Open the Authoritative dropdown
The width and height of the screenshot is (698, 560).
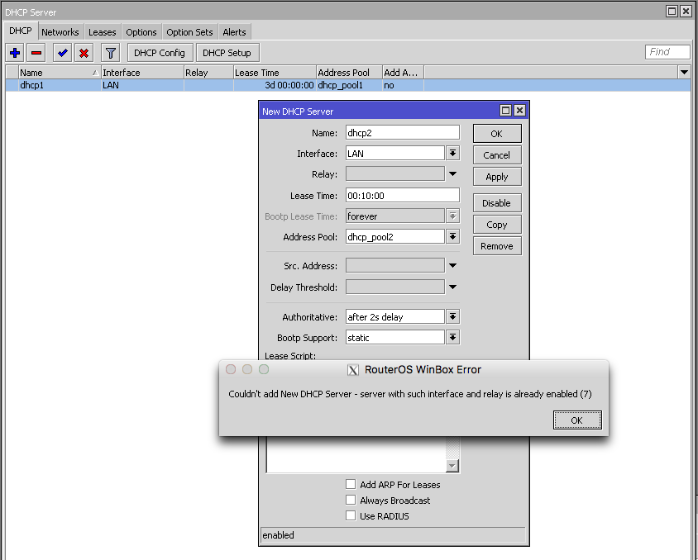point(452,316)
